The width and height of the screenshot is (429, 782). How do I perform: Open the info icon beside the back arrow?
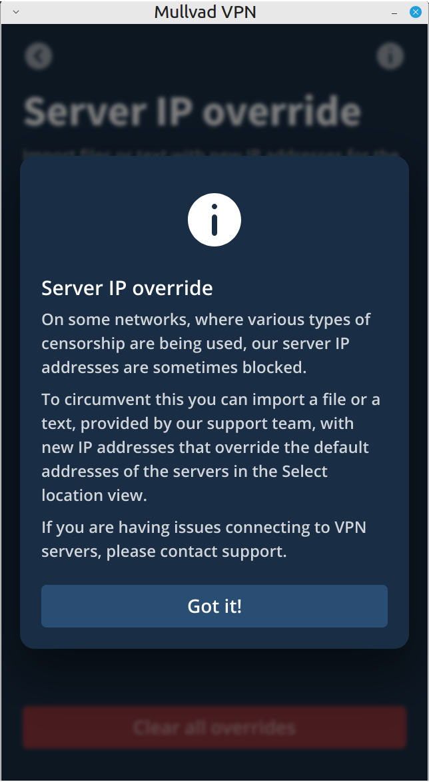point(390,56)
